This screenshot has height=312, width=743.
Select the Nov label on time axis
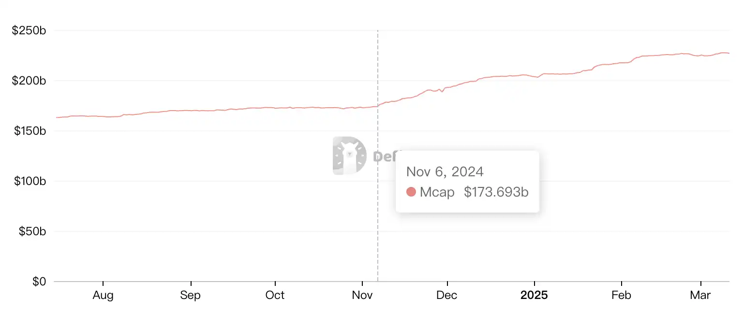pyautogui.click(x=362, y=295)
